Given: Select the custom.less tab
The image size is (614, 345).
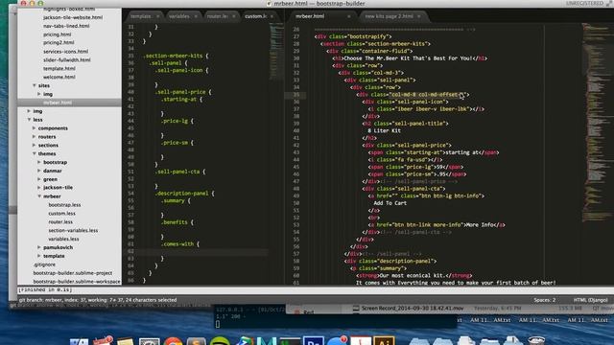Looking at the screenshot, I should [255, 16].
